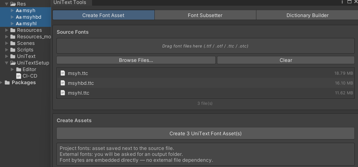Click the Resources folder icon
Viewport: 358px width, 167px height.
(13, 30)
